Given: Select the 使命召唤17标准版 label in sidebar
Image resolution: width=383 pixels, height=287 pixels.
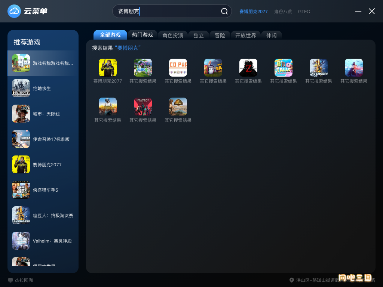Looking at the screenshot, I should tap(51, 139).
